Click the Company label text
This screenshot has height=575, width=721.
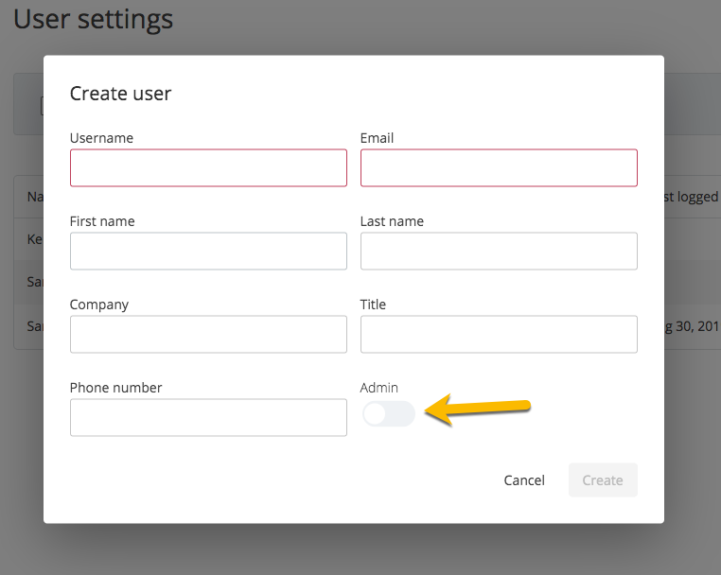99,305
